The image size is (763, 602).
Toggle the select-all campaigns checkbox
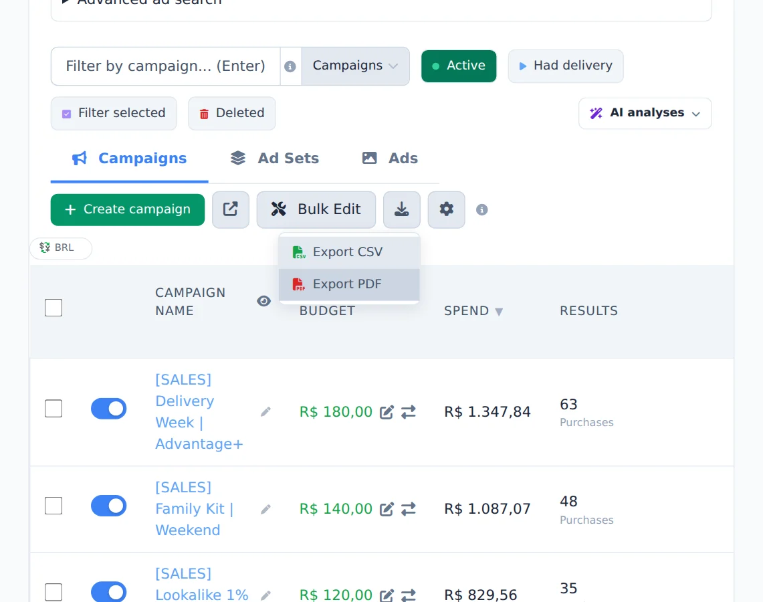(53, 308)
